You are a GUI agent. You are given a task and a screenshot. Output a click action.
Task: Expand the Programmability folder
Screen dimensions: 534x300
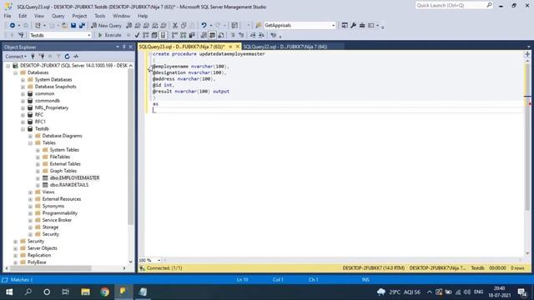(x=30, y=213)
